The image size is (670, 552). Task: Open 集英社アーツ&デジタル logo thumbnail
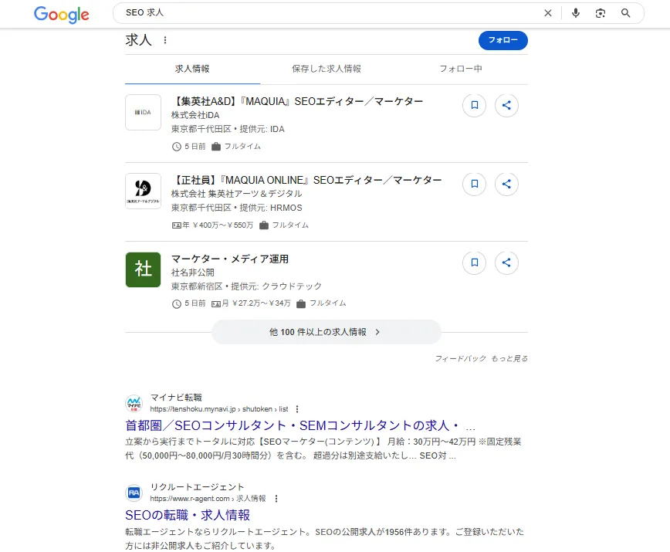pyautogui.click(x=143, y=191)
